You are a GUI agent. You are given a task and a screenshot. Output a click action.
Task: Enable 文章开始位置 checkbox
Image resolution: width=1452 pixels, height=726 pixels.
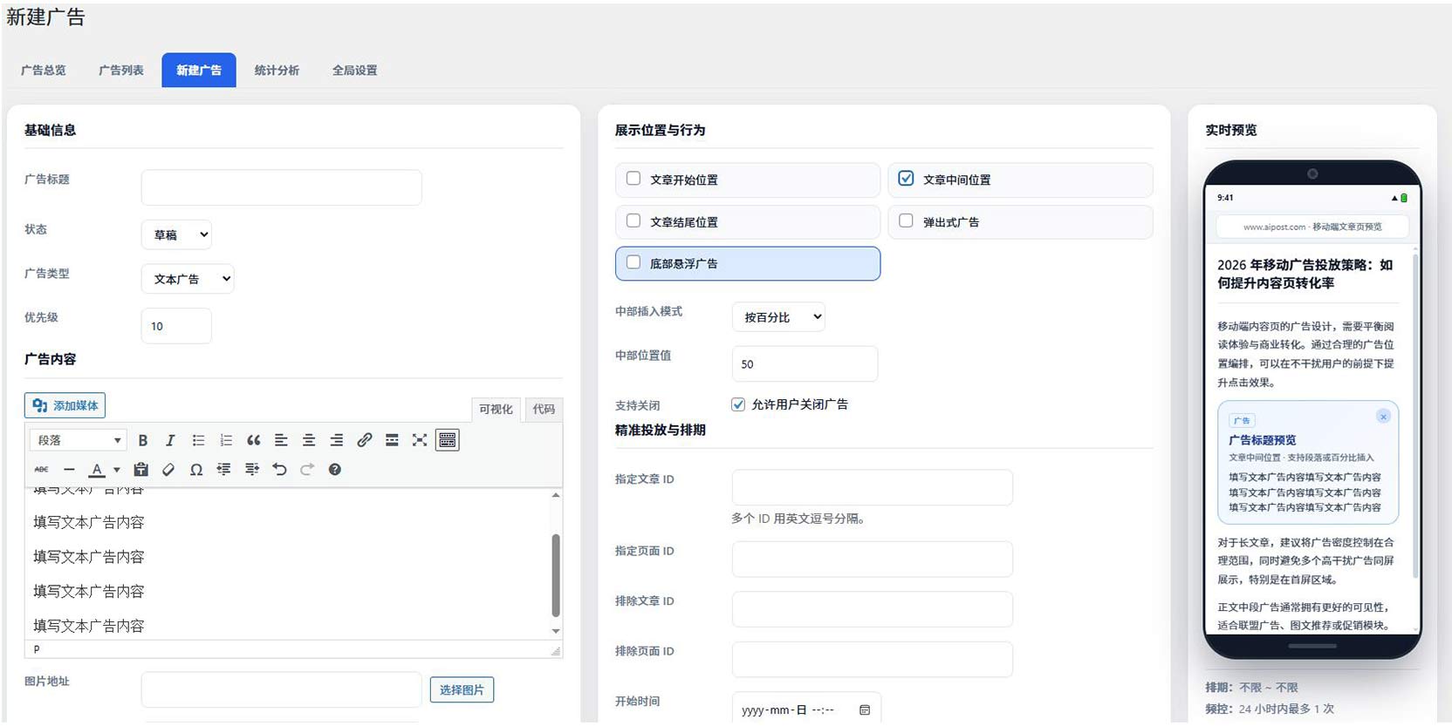tap(634, 179)
